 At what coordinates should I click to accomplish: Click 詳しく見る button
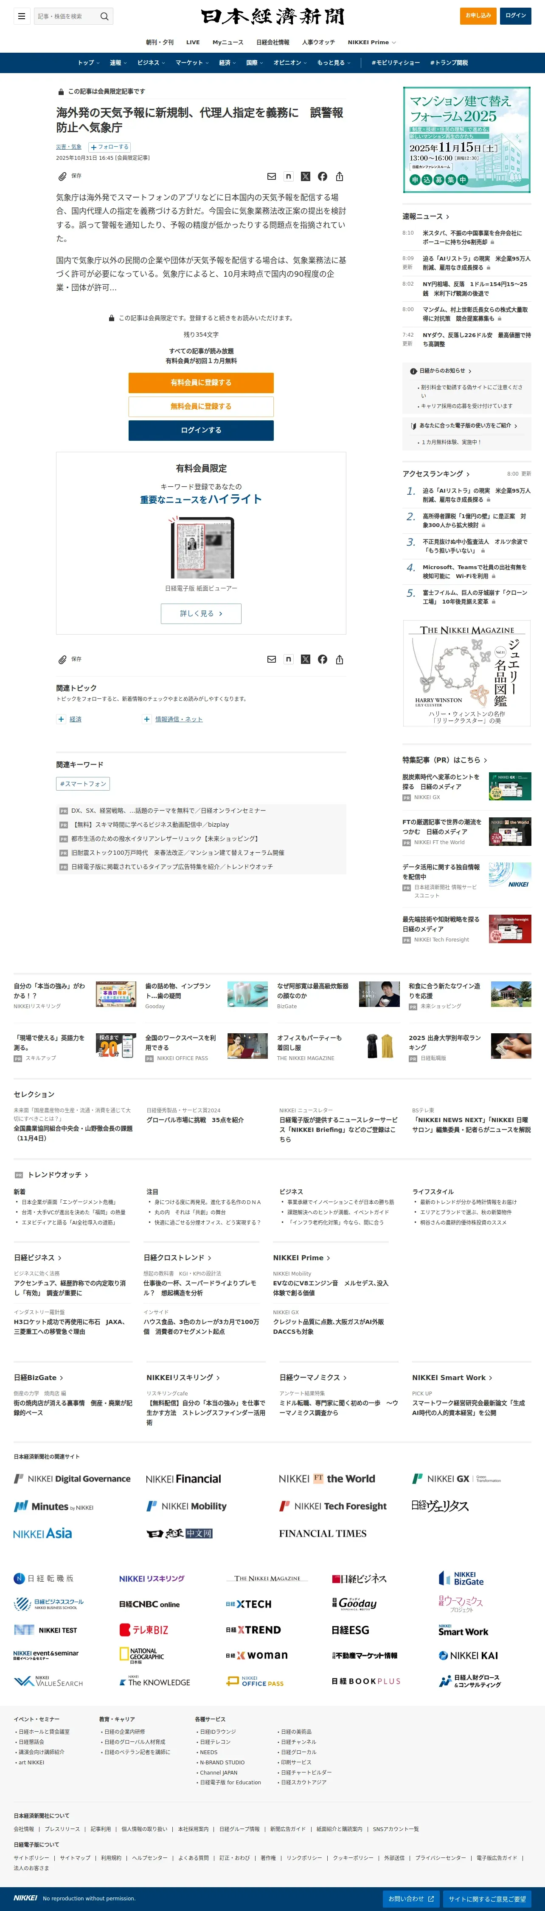coord(201,613)
